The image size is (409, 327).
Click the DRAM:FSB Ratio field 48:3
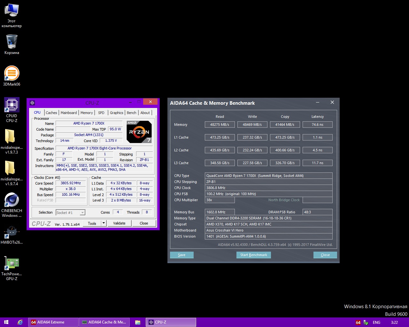tap(318, 212)
